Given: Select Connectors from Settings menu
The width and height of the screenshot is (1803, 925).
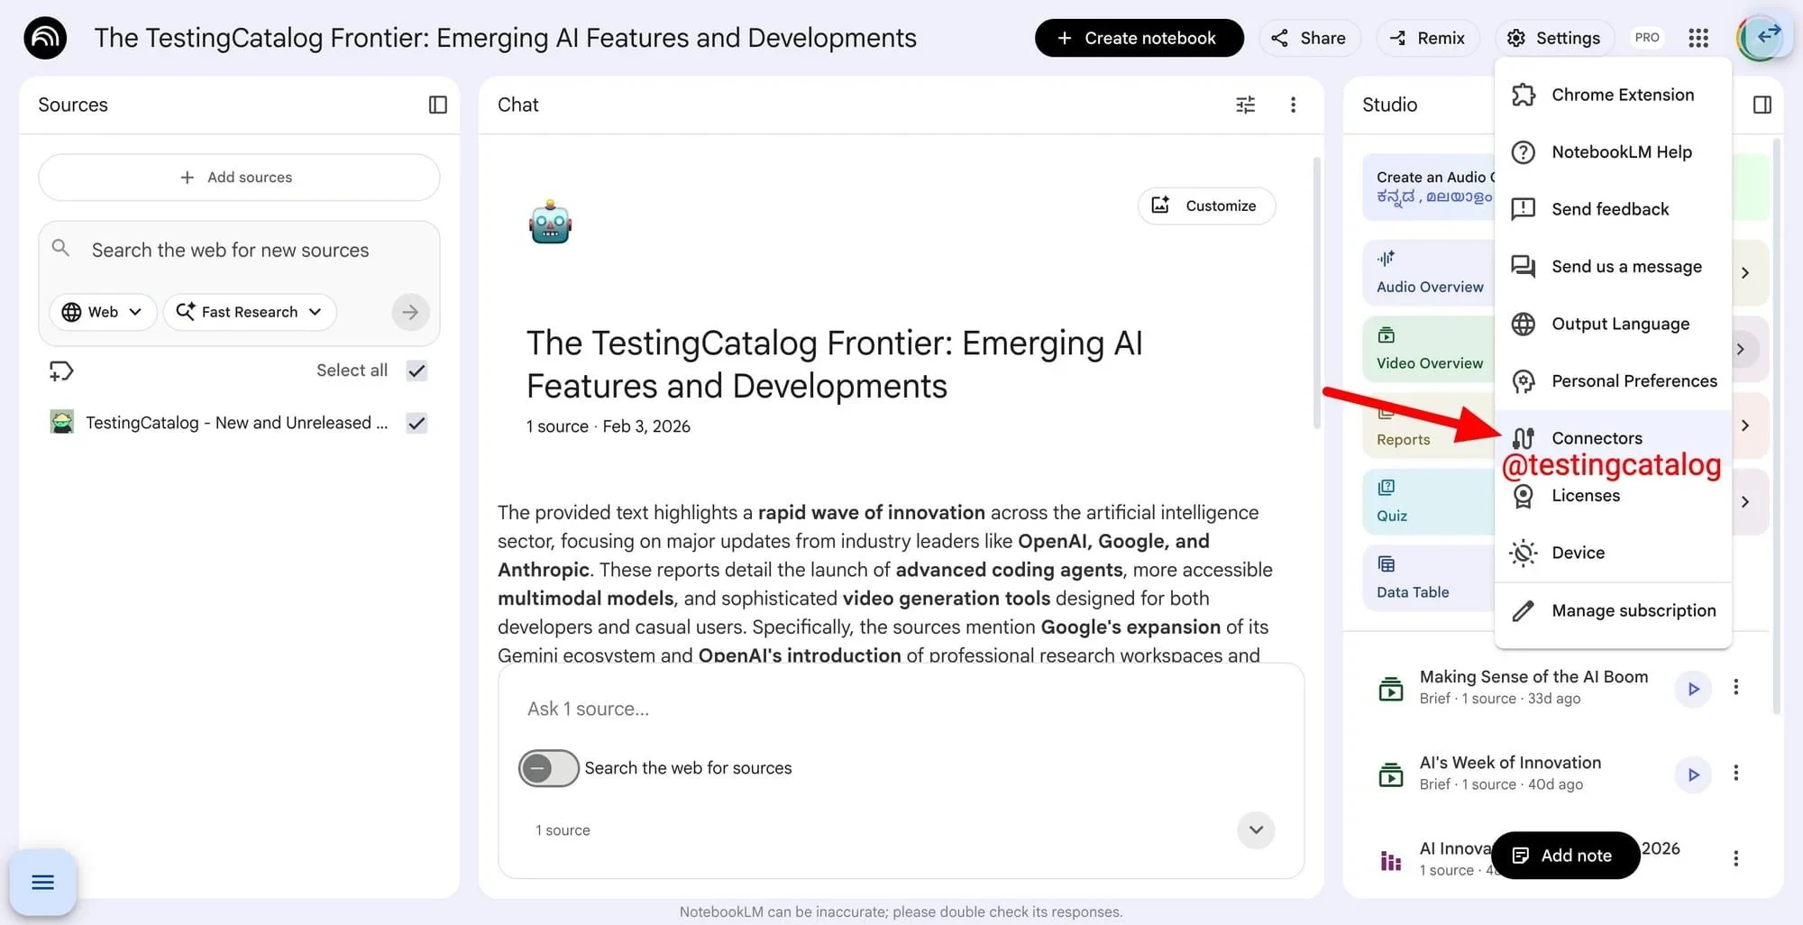Looking at the screenshot, I should (x=1597, y=438).
